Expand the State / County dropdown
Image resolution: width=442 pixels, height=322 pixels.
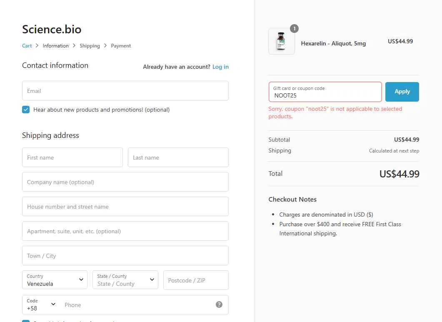tap(125, 280)
